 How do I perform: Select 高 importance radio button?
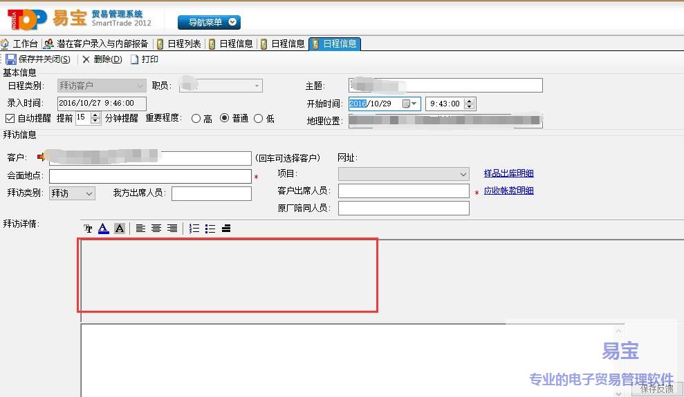(x=196, y=119)
